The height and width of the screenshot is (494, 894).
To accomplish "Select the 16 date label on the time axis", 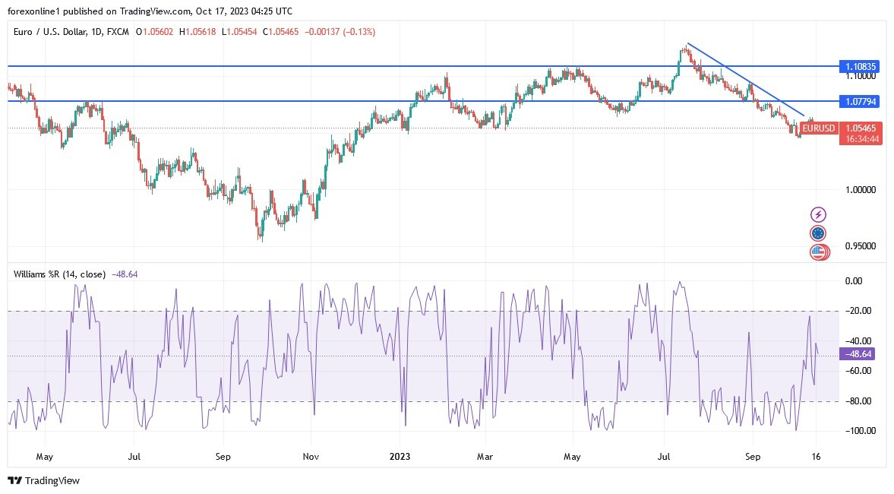I will click(817, 457).
